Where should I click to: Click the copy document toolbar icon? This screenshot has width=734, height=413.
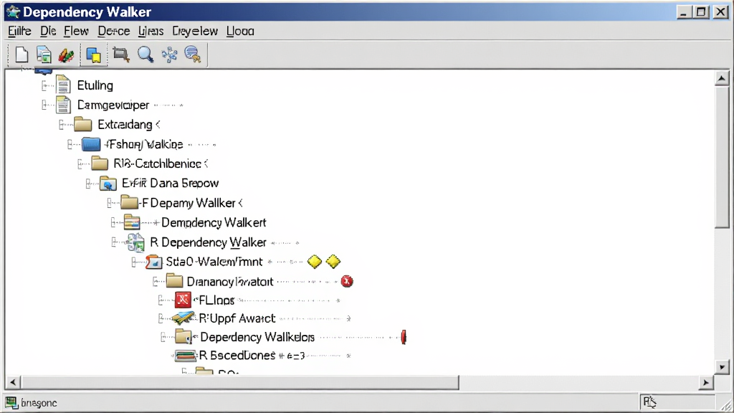(44, 54)
